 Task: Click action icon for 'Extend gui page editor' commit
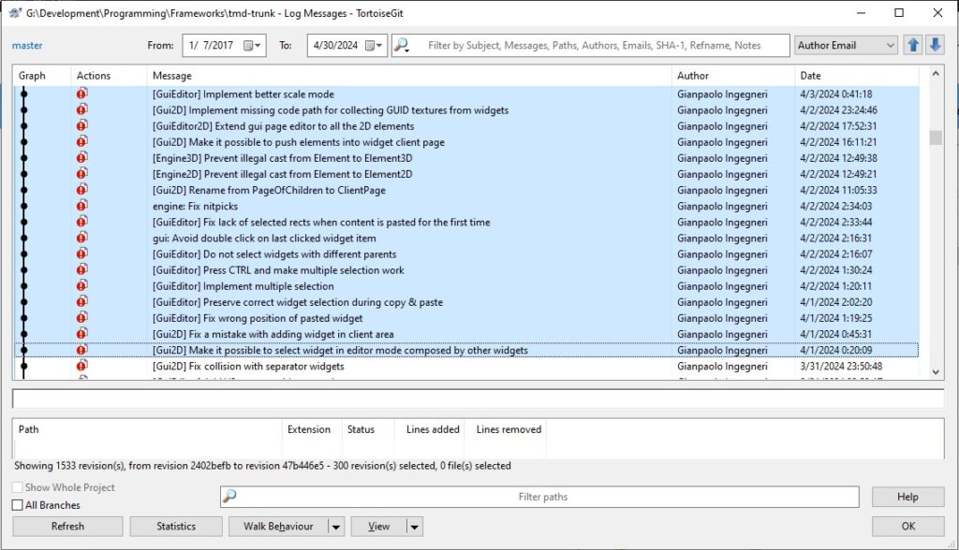[x=82, y=125]
